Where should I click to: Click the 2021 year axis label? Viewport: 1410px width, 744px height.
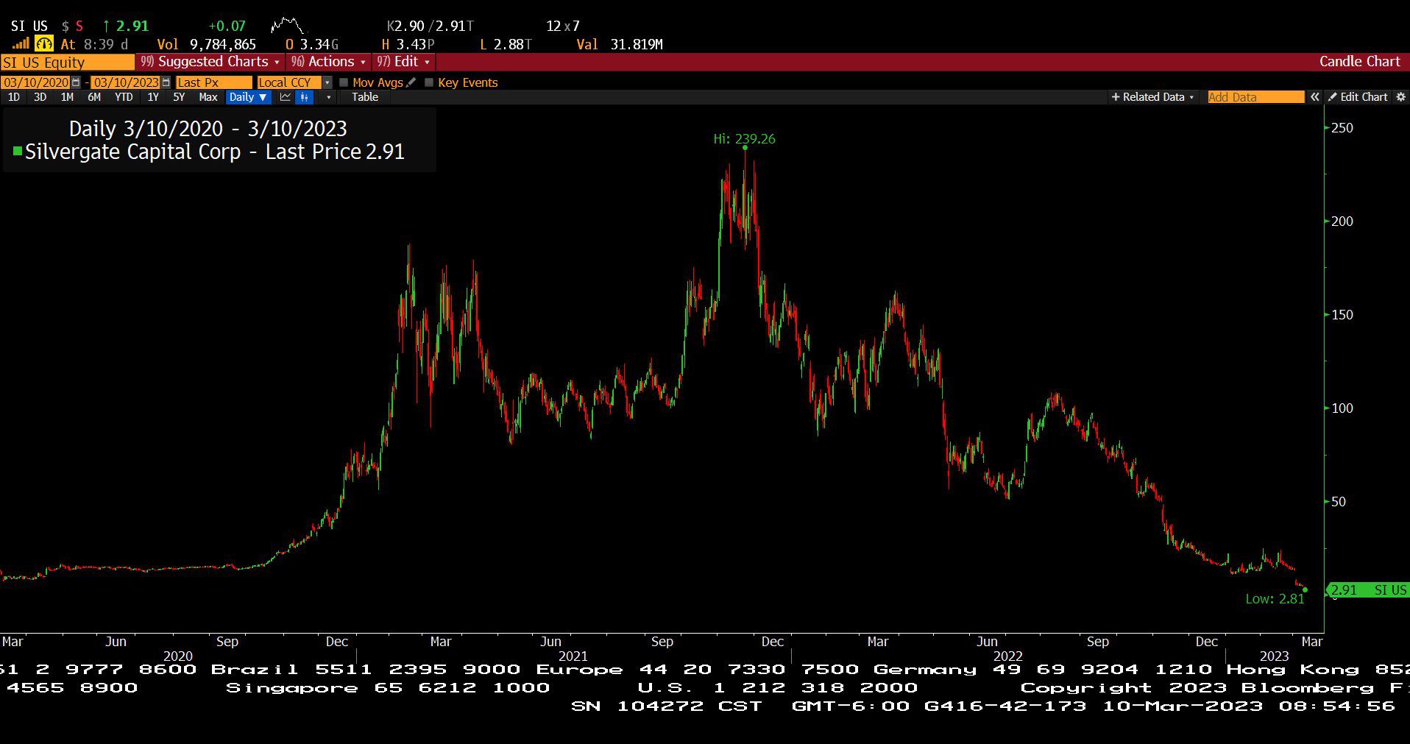(573, 656)
